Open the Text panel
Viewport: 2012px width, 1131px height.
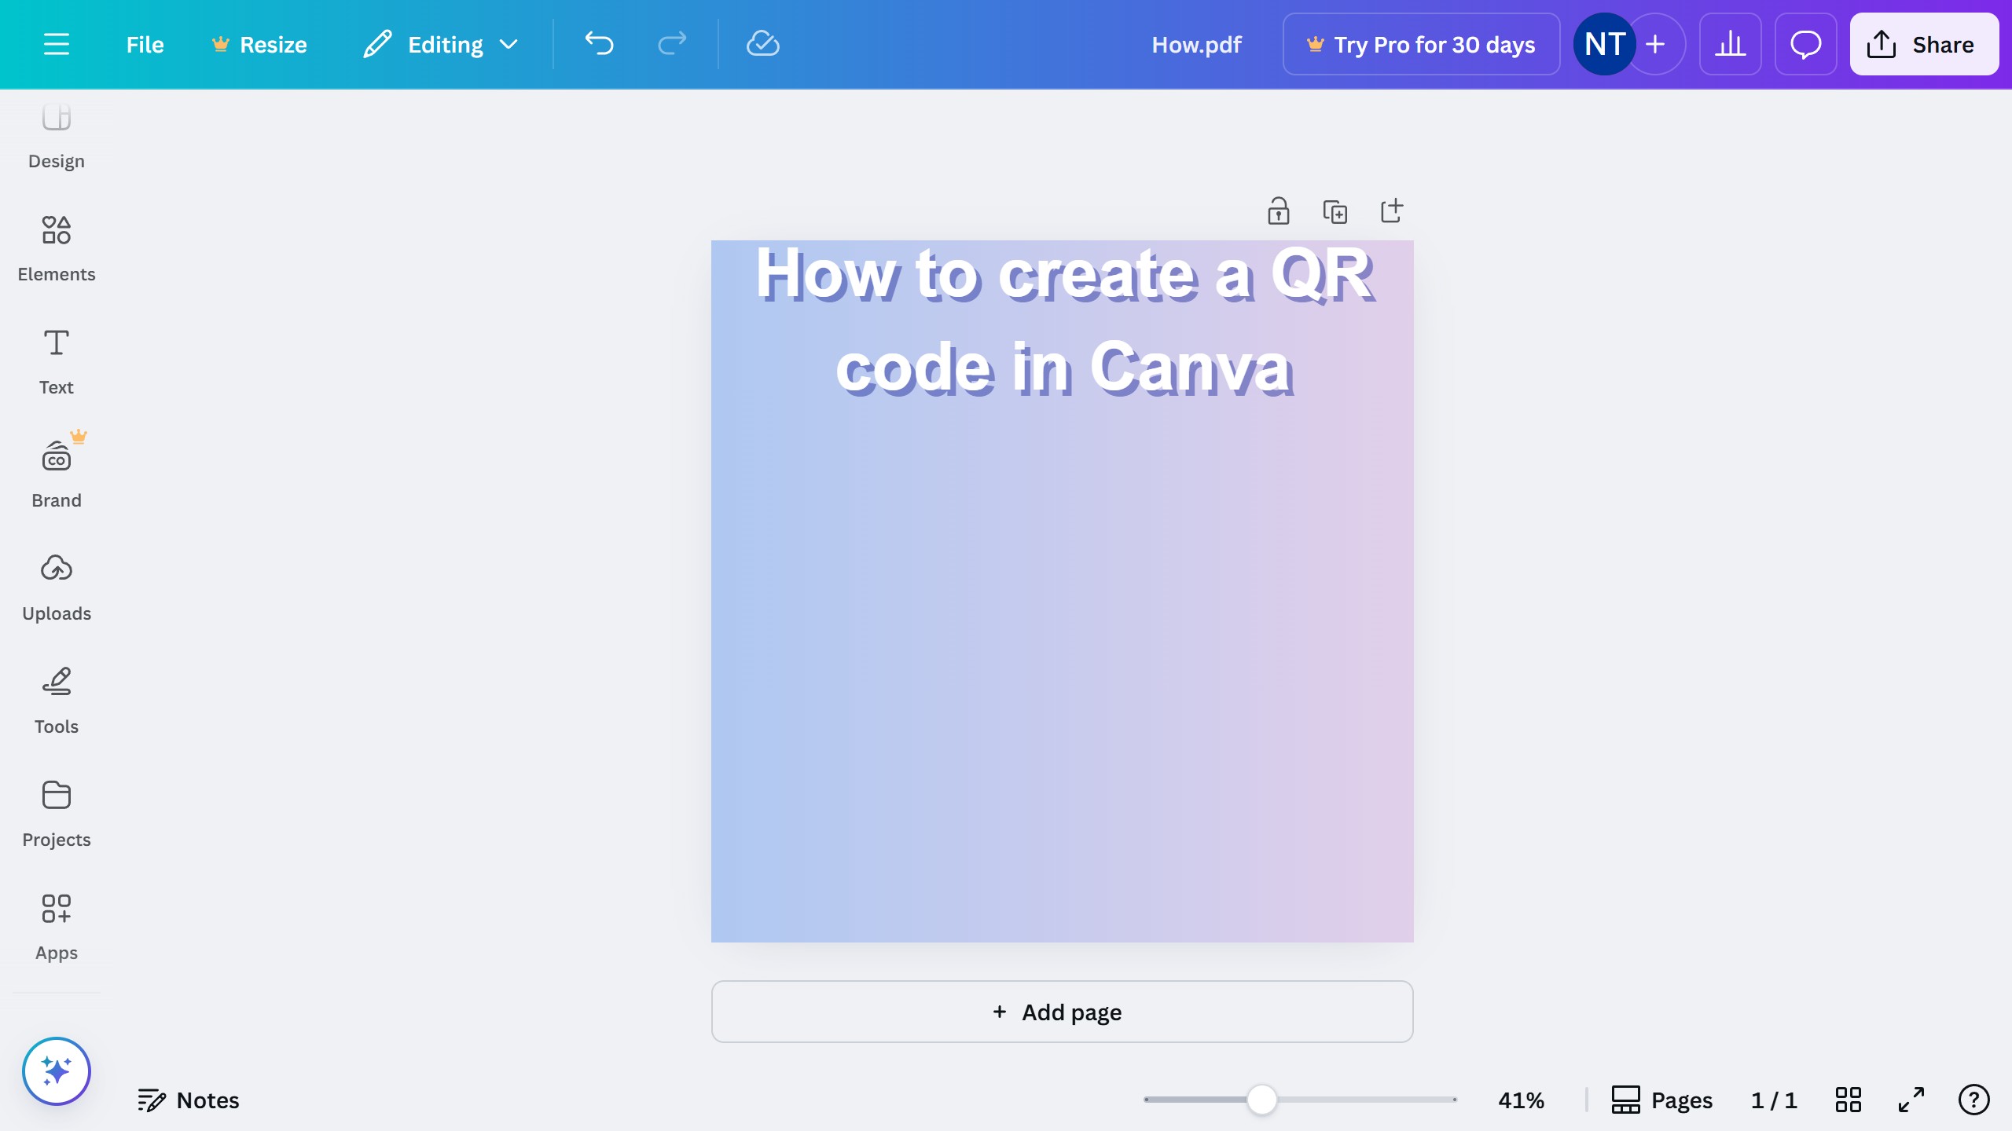pyautogui.click(x=56, y=360)
